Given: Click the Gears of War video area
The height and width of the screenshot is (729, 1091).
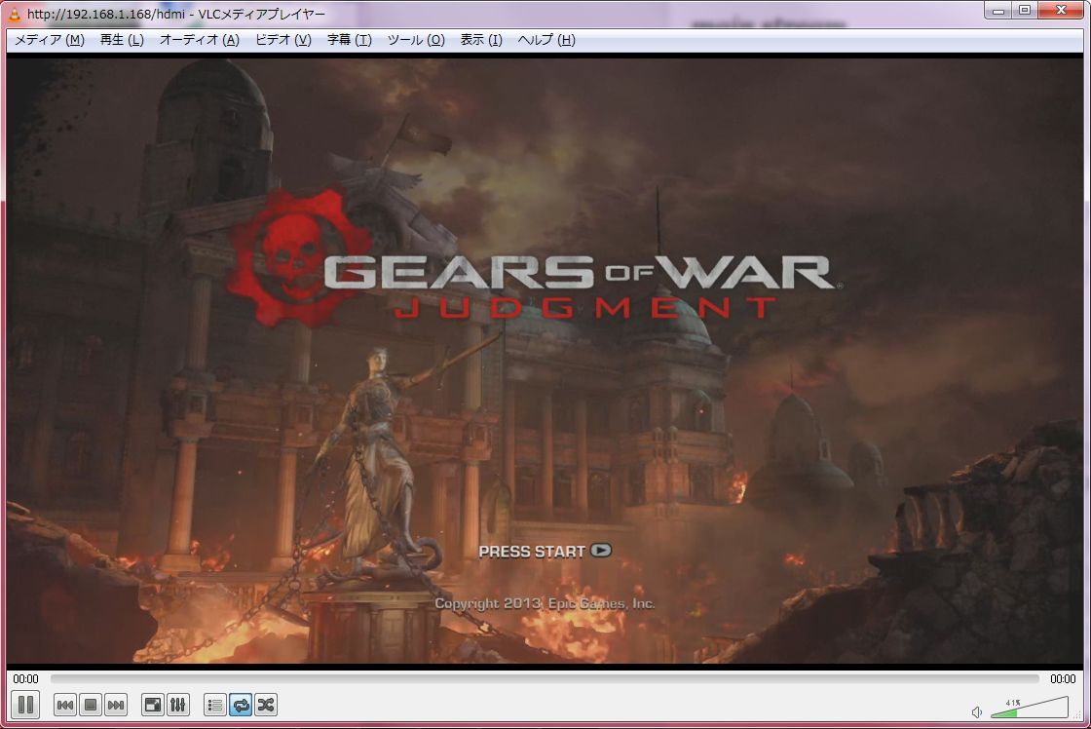Looking at the screenshot, I should coord(545,361).
